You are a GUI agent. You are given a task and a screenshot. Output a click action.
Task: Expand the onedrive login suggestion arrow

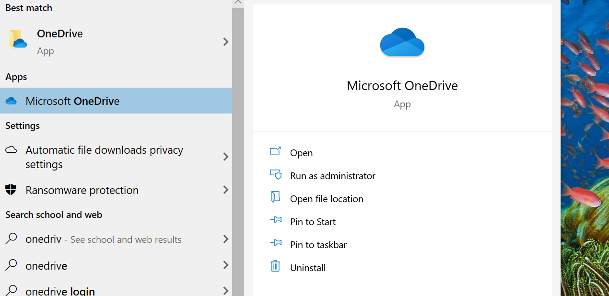[226, 290]
